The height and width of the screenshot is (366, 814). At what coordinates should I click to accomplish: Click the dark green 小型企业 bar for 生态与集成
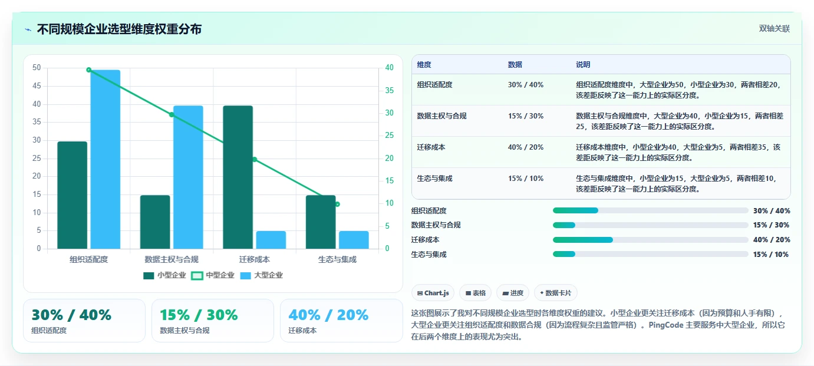321,222
